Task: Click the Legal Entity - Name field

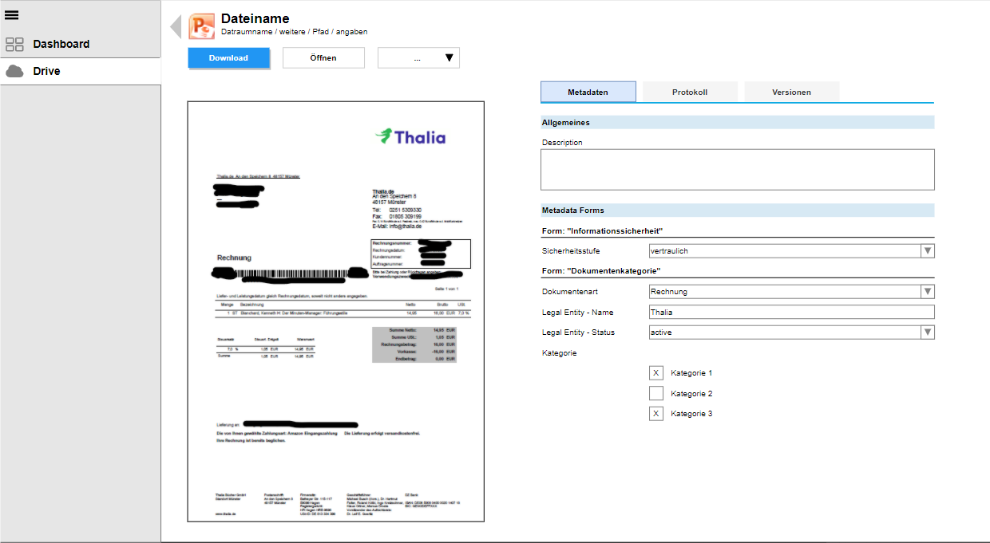Action: click(x=791, y=313)
